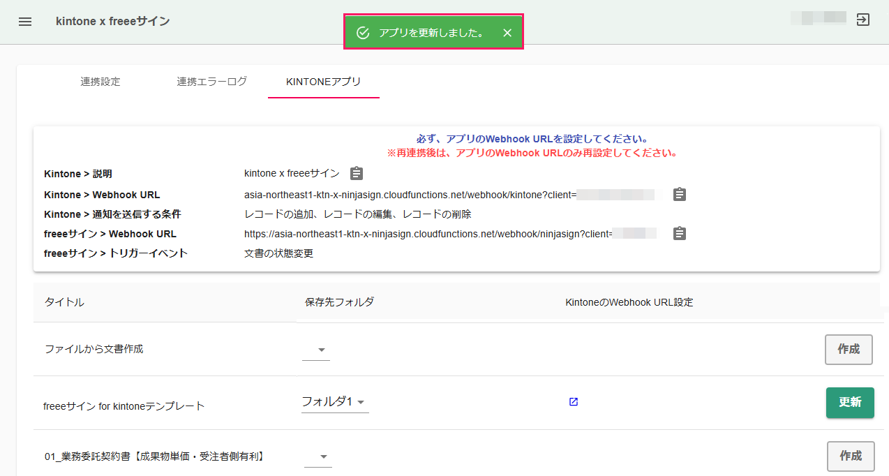Click '01_業務委託契約書【成果物単価・受注者側有利】' row title
Screen dimensions: 889x476
154,456
